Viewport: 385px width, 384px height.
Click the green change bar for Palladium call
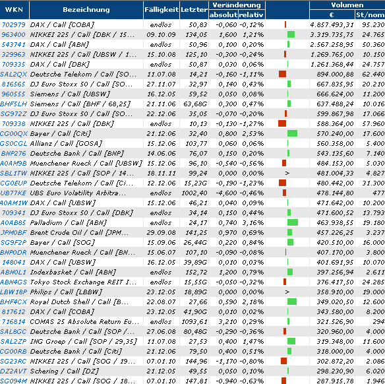coord(293,222)
